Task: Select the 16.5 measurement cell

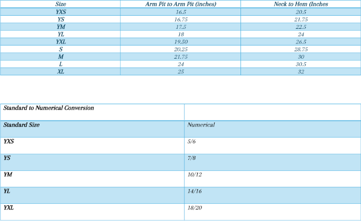Action: [x=180, y=11]
